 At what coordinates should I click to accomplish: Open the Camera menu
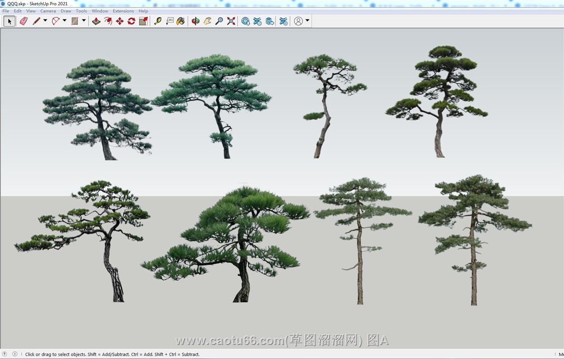(x=48, y=11)
